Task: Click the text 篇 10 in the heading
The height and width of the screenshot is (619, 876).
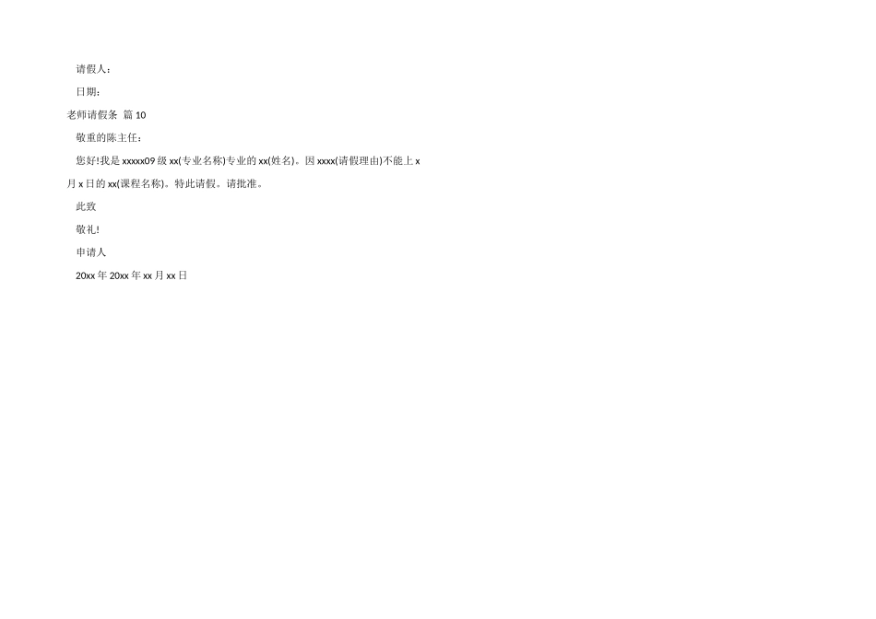Action: click(x=135, y=115)
